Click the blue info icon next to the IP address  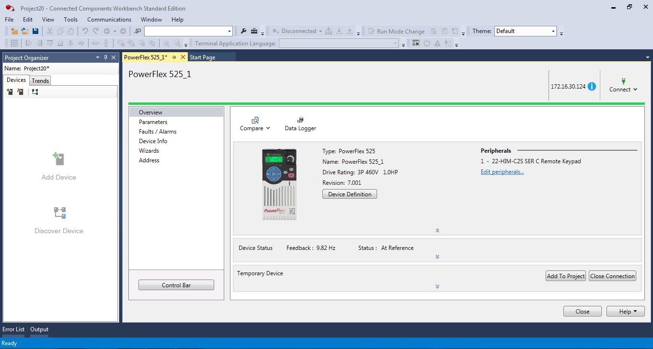pyautogui.click(x=592, y=87)
